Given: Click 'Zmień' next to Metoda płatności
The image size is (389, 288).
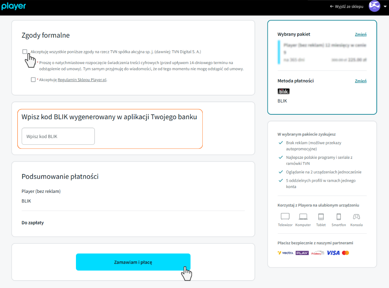Looking at the screenshot, I should [x=360, y=81].
